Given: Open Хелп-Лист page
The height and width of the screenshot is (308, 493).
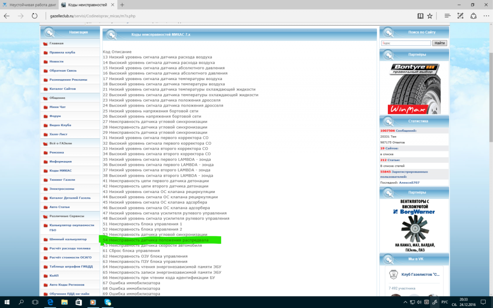Looking at the screenshot, I should (x=58, y=134).
